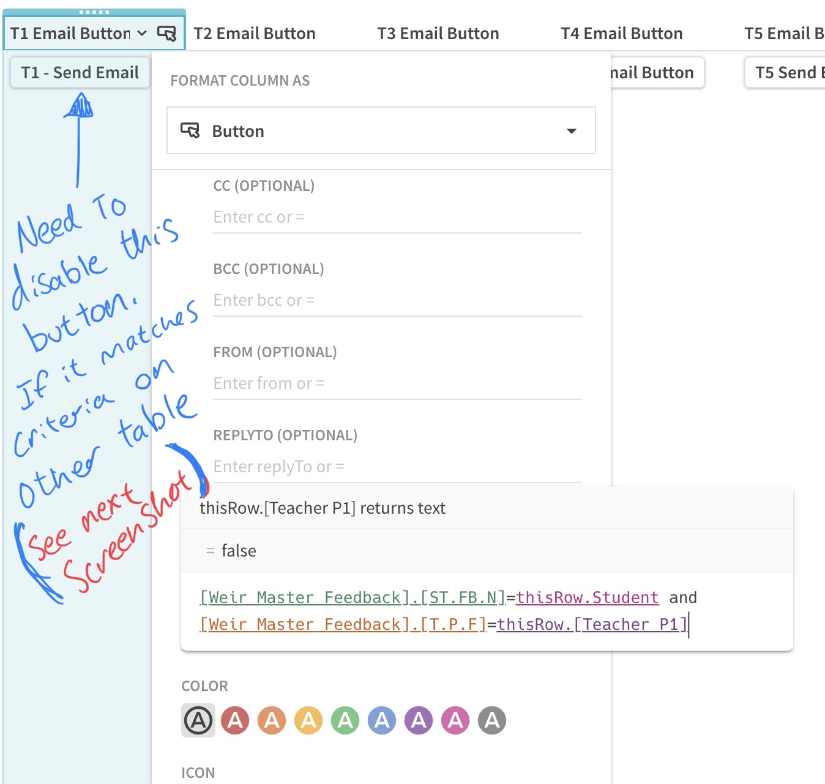Choose the blue color swatch

click(382, 720)
